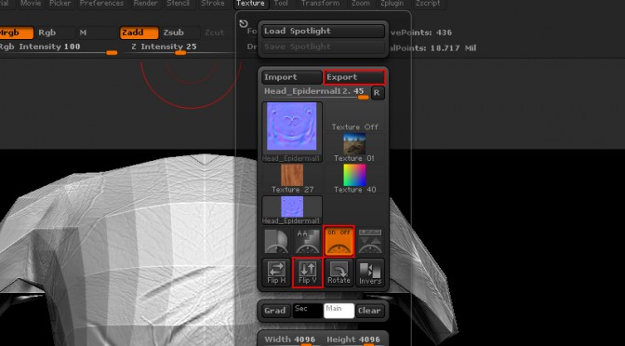Image resolution: width=625 pixels, height=346 pixels.
Task: Toggle Zcut mode
Action: point(215,33)
